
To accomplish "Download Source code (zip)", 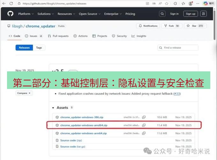I will point(71,140).
